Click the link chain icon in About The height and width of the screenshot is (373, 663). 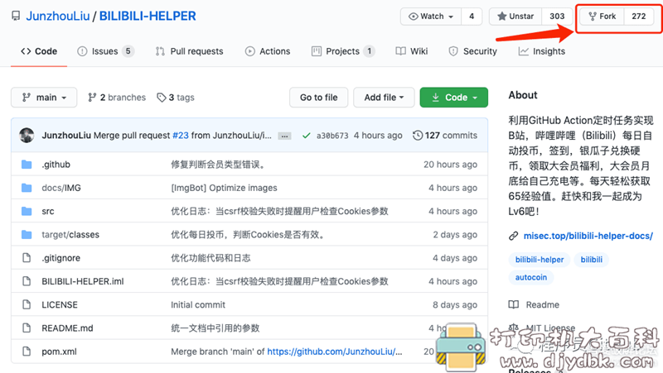pos(513,236)
